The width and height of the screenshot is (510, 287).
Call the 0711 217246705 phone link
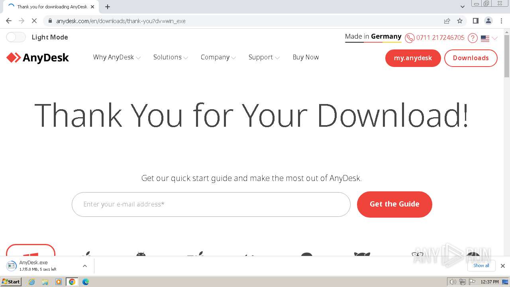pos(440,37)
